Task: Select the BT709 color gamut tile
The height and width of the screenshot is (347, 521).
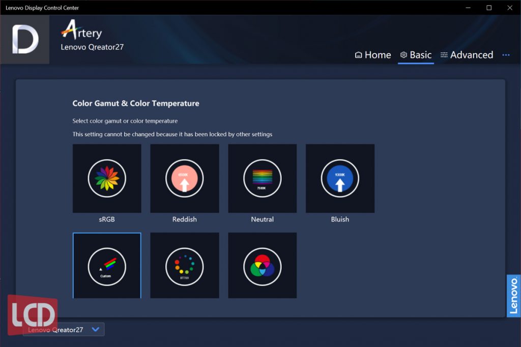Action: (184, 265)
